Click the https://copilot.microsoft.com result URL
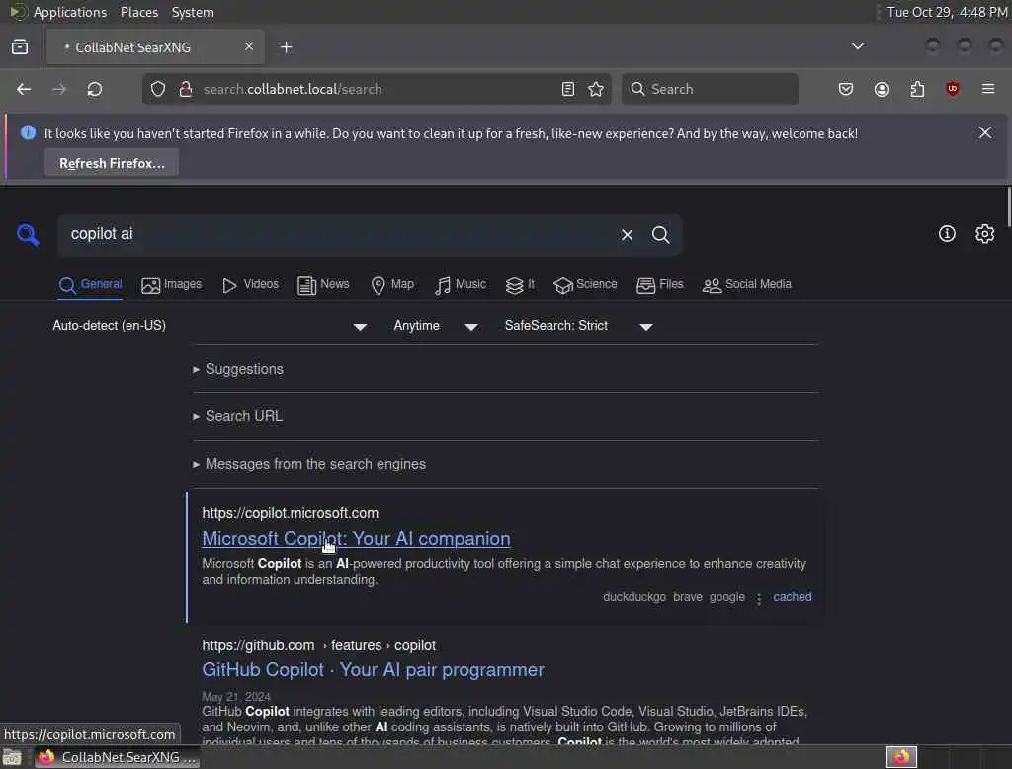The height and width of the screenshot is (769, 1012). (x=291, y=513)
